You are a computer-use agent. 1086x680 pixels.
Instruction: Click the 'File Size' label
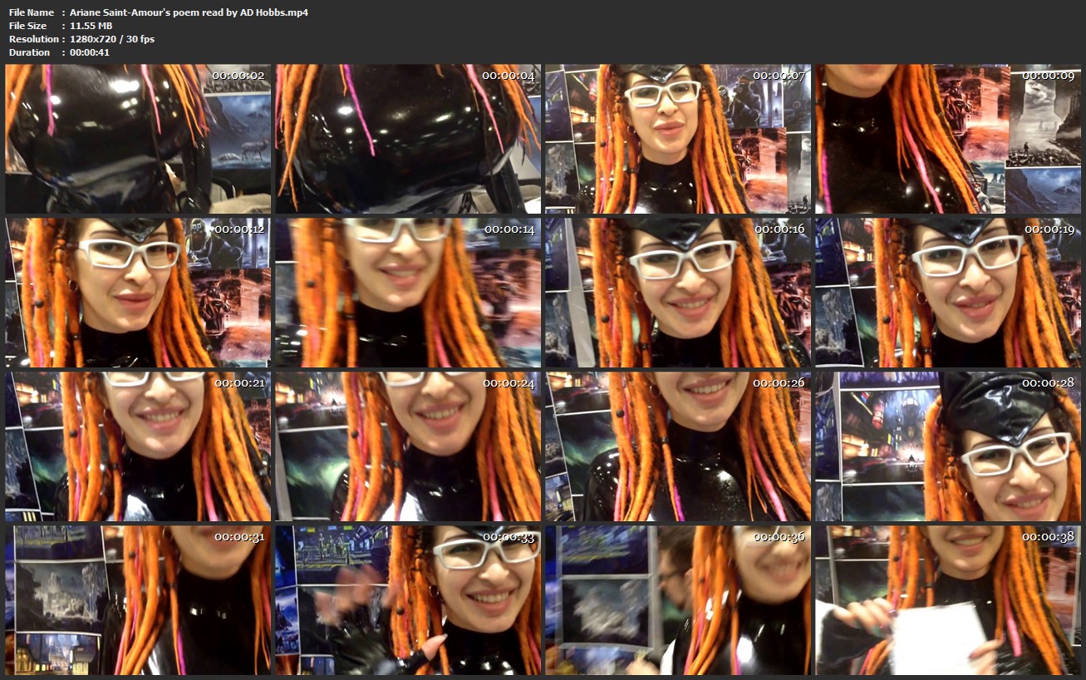[28, 26]
